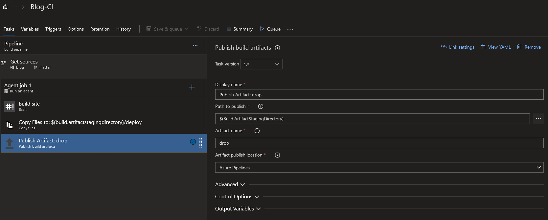Open the Summary view
The width and height of the screenshot is (548, 220).
point(243,29)
